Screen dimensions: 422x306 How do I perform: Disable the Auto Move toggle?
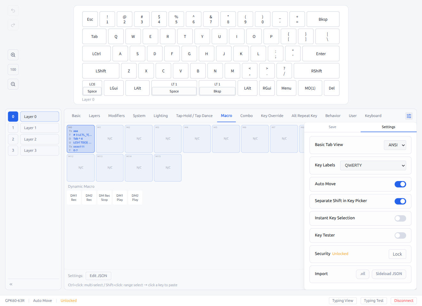(x=400, y=184)
